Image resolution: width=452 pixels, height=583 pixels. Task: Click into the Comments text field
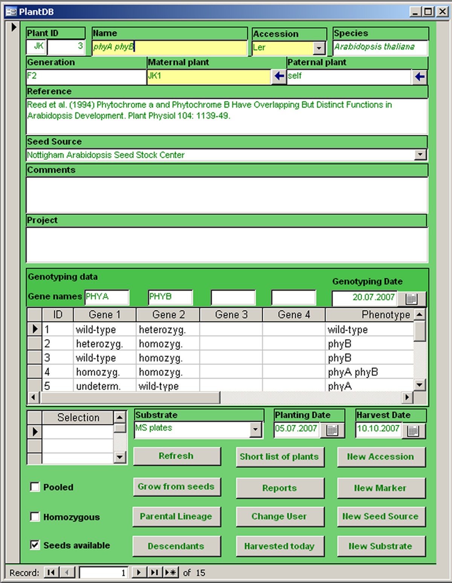click(227, 195)
